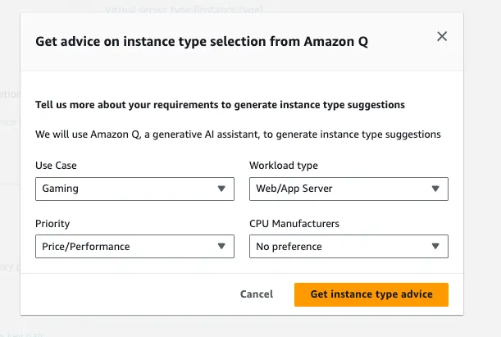Click the dialog title about Amazon Q
Screen dimensions: 501x337
202,41
